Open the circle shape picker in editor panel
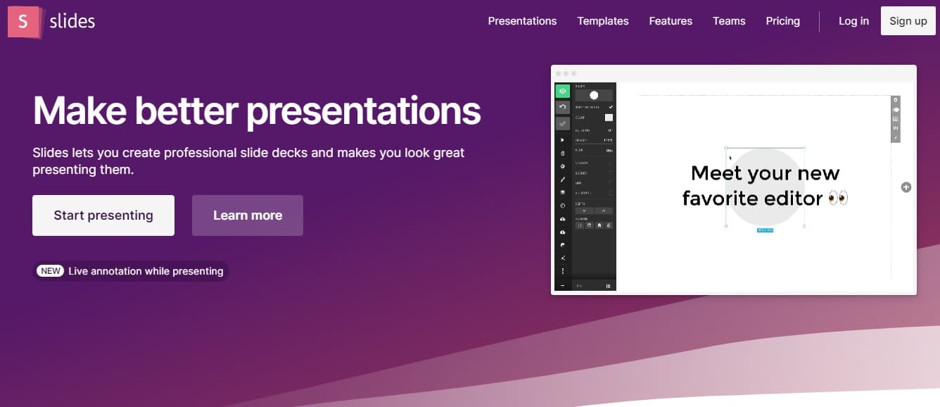 [594, 95]
